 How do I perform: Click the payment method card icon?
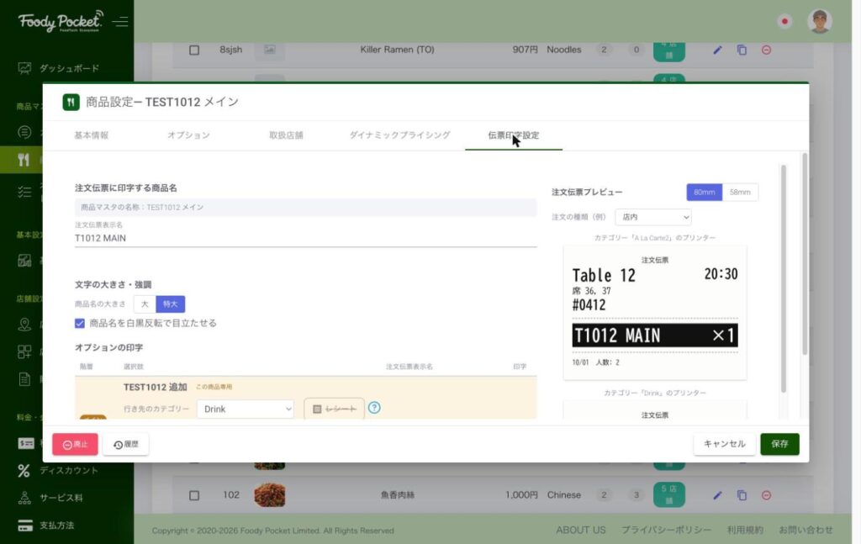[24, 526]
